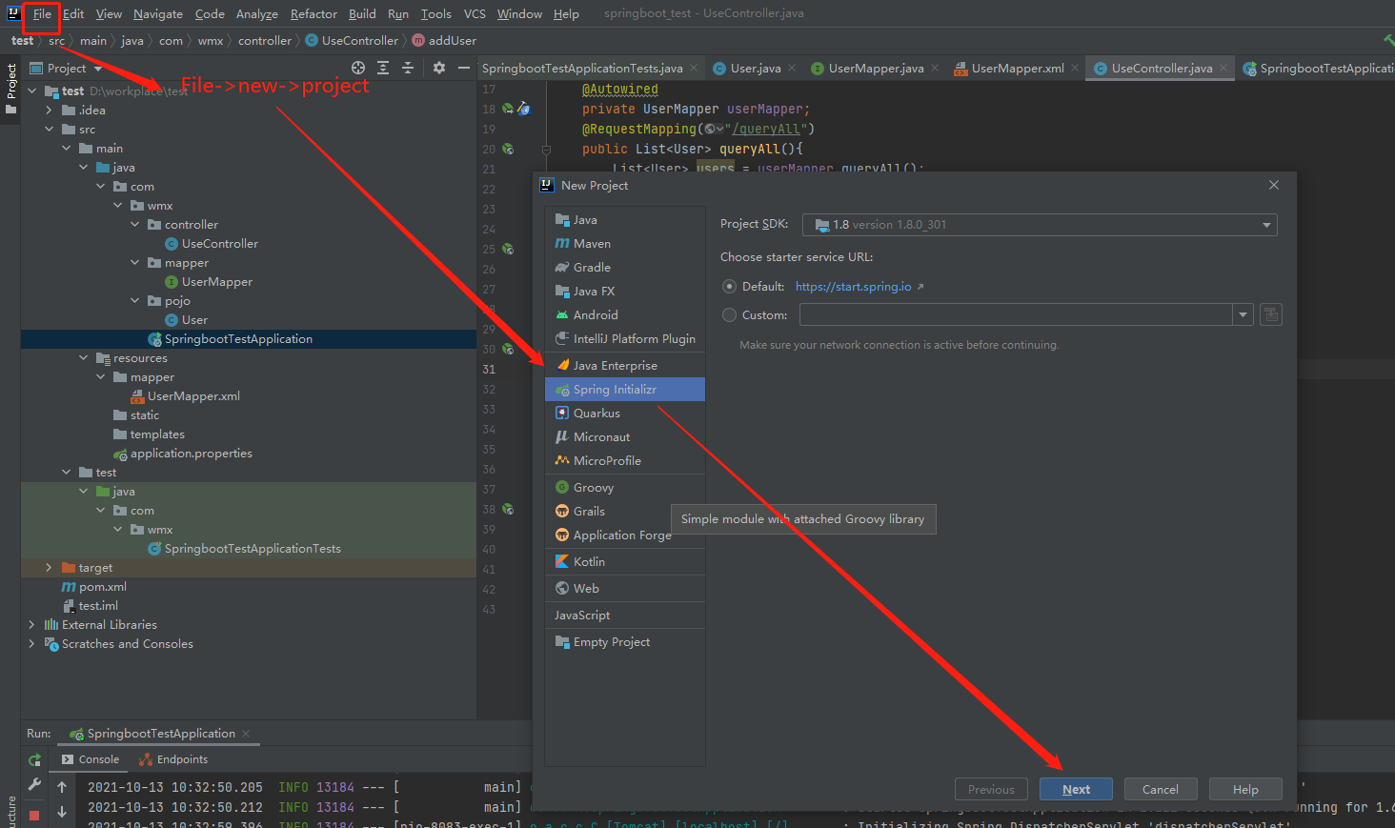This screenshot has height=828, width=1395.
Task: Select Android project type
Action: coord(625,315)
